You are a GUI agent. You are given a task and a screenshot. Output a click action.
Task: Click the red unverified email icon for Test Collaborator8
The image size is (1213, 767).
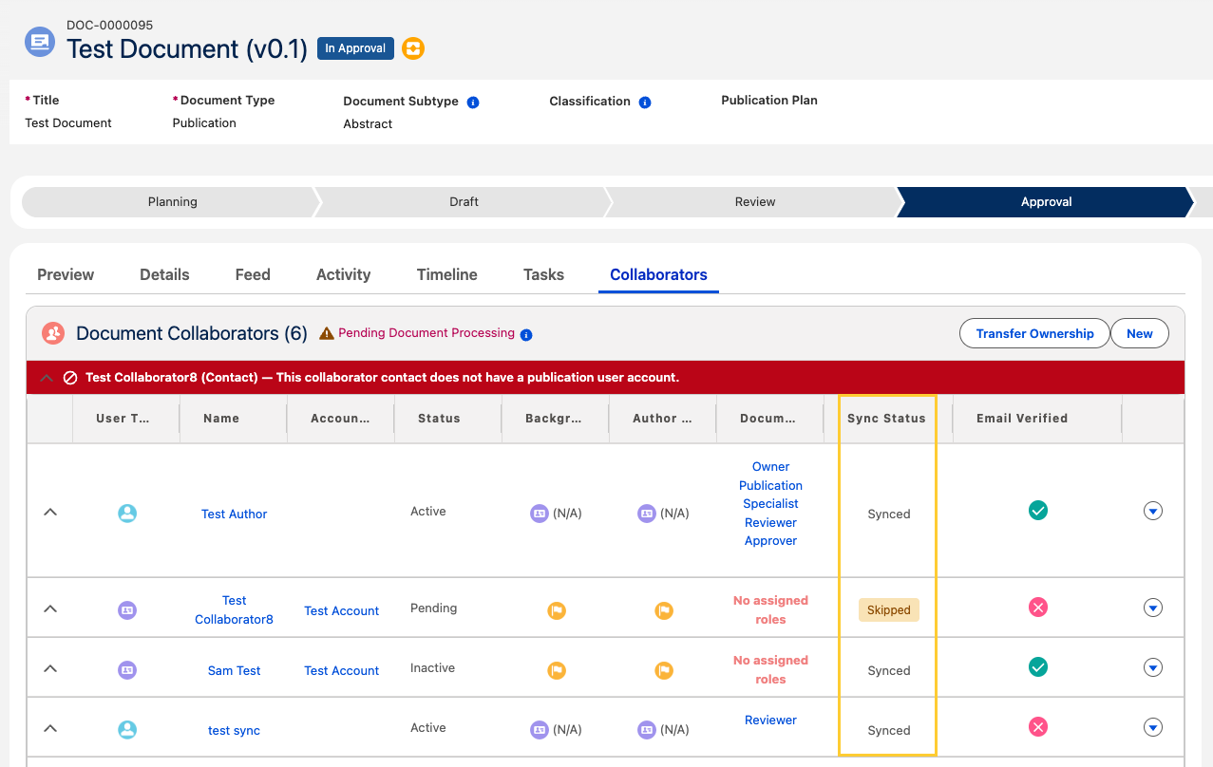[x=1038, y=608]
